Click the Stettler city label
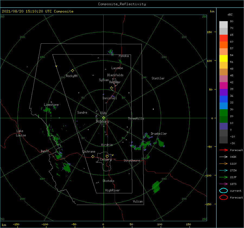 pyautogui.click(x=158, y=78)
